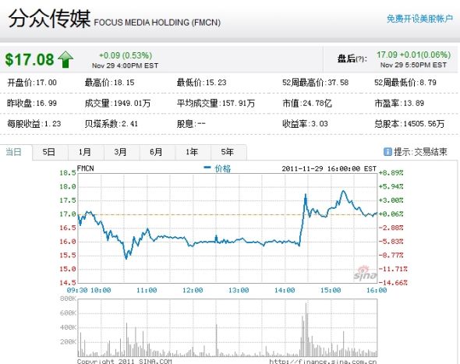Switch to the 1月 chart tab

tap(84, 152)
